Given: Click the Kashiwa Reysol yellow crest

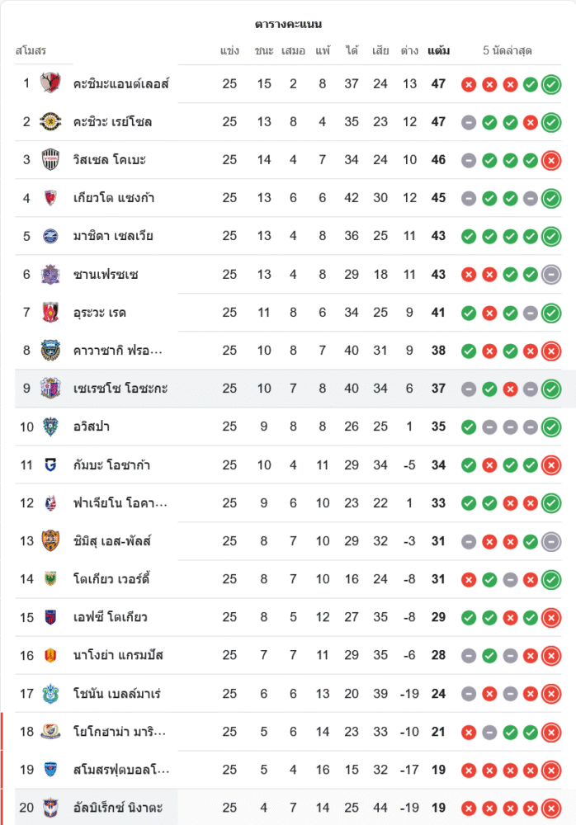Looking at the screenshot, I should (51, 121).
